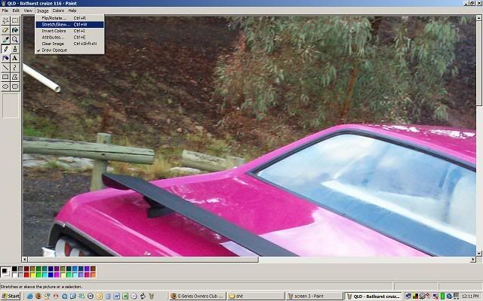This screenshot has height=301, width=483.
Task: Open Word from the quick launch bar
Action: click(x=116, y=296)
